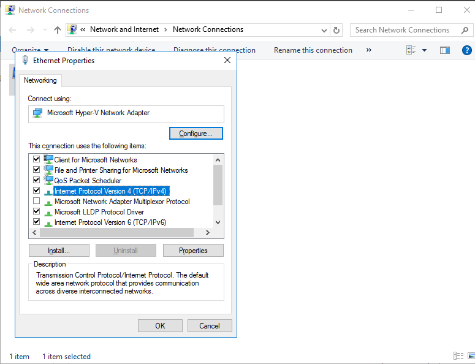475x364 pixels.
Task: Click the search magnifier icon
Action: 465,30
